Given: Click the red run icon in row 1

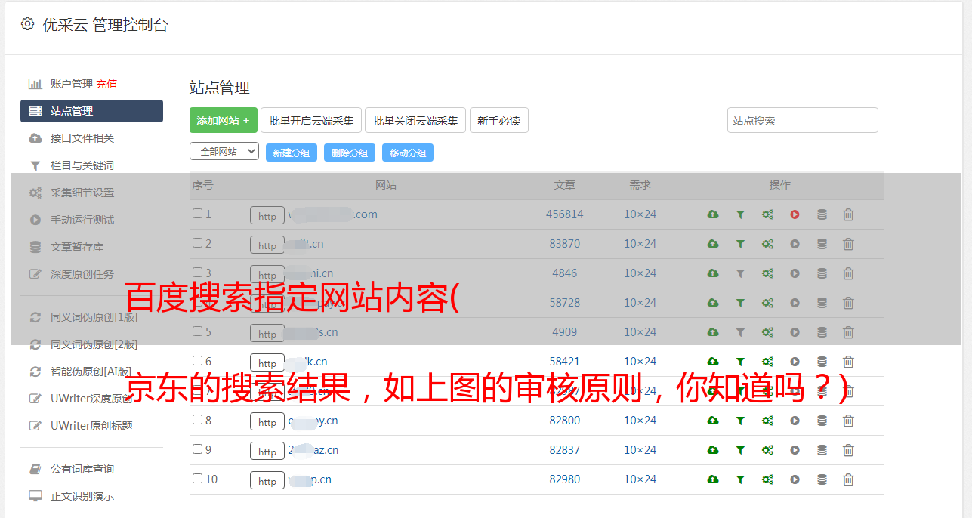Looking at the screenshot, I should tap(795, 214).
